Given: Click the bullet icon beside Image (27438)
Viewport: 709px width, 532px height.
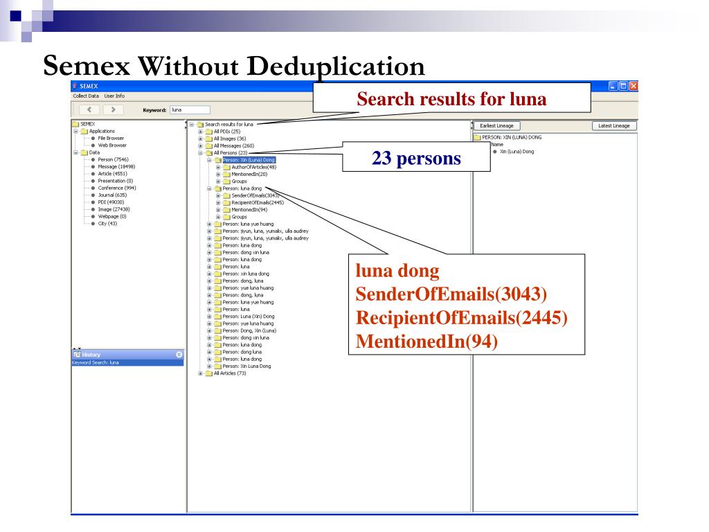Looking at the screenshot, I should [x=93, y=209].
